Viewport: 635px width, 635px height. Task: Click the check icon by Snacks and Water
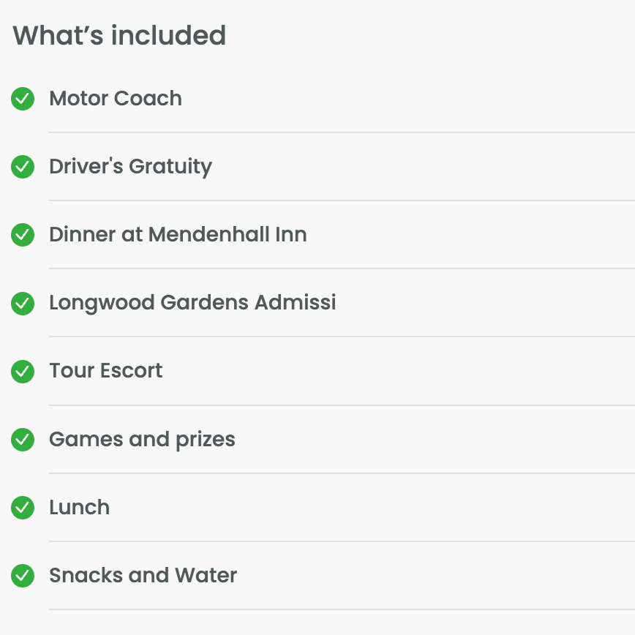[23, 576]
